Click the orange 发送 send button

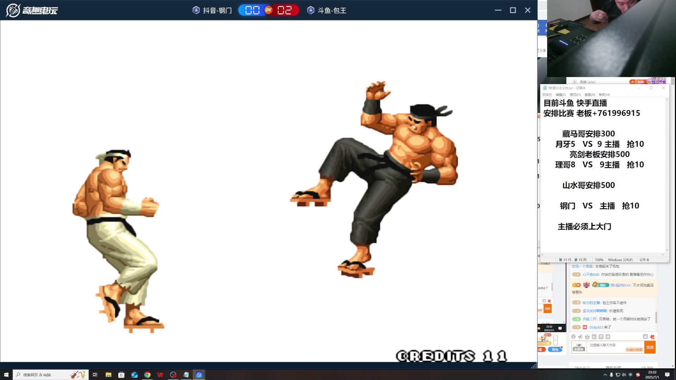point(650,347)
